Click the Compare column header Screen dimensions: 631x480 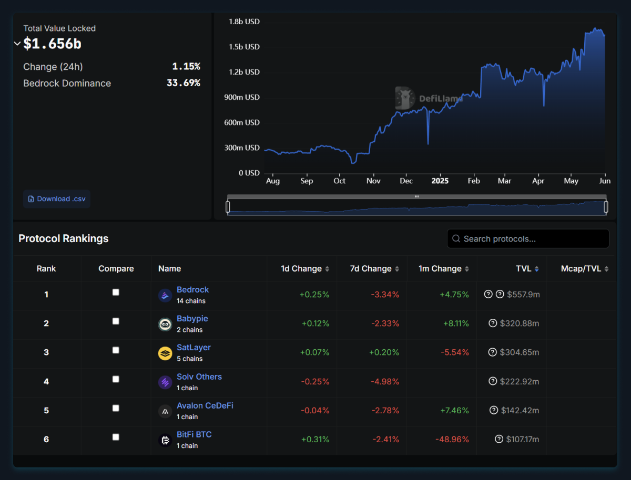116,269
